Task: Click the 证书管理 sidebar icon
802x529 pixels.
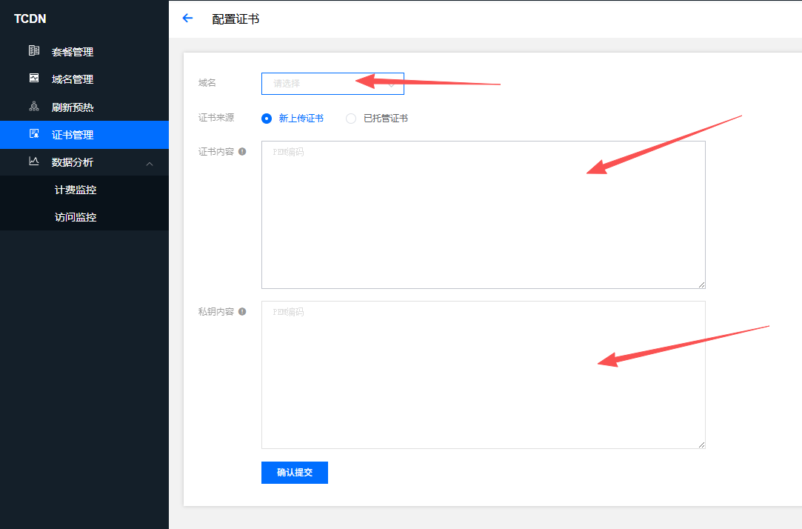Action: pos(34,134)
